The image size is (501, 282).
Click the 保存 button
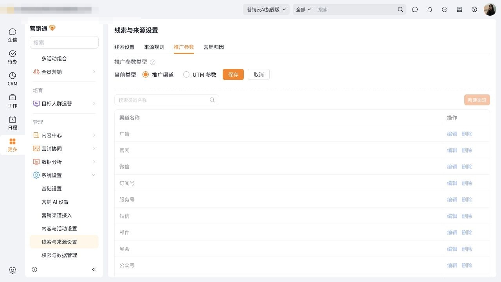[233, 75]
